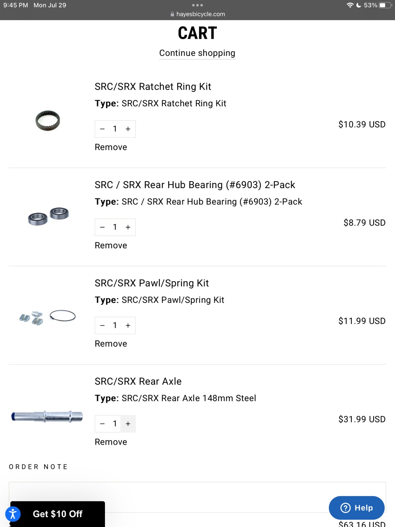Screen dimensions: 395x527
Task: Open the Get $10 Off promo
Action: (58, 514)
